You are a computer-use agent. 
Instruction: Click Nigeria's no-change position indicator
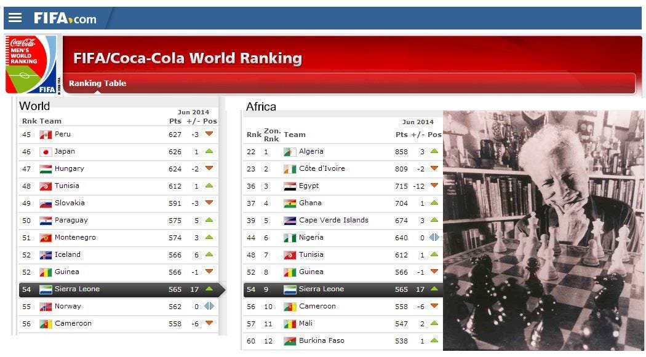pos(434,237)
